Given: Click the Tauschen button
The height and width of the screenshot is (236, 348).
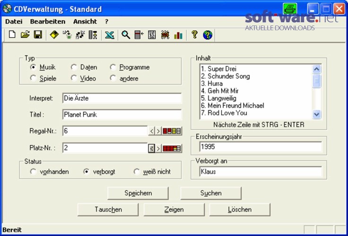Looking at the screenshot, I should 108,210.
